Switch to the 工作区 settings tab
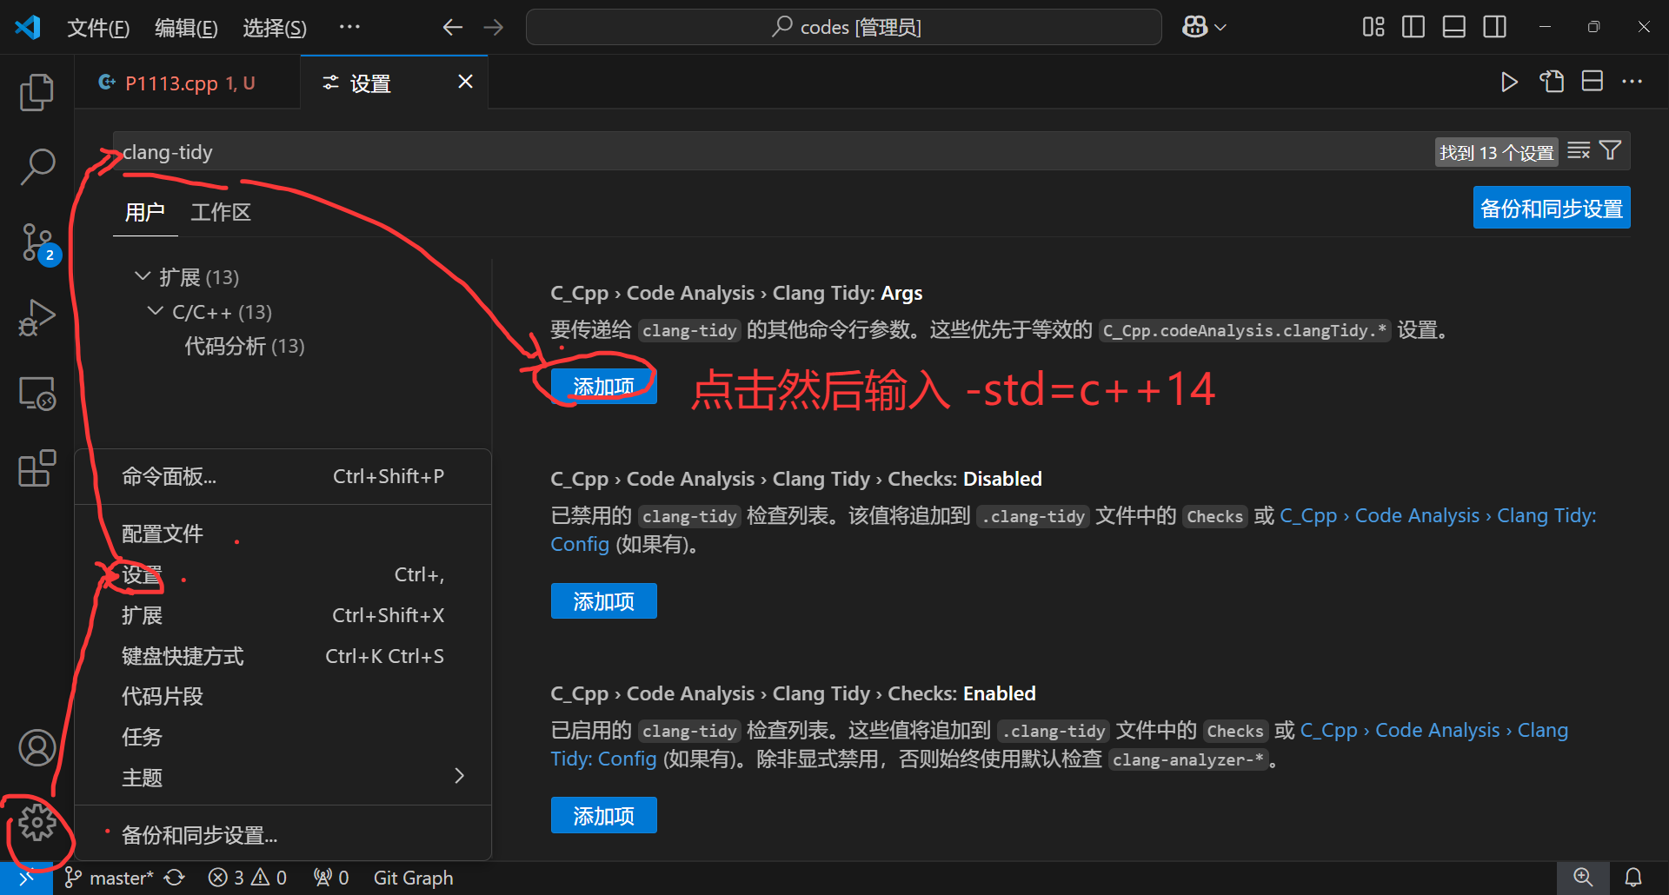Image resolution: width=1669 pixels, height=895 pixels. tap(221, 212)
